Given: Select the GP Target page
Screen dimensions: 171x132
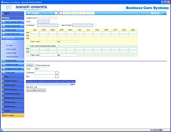Looking at the screenshot, I should point(9,46).
